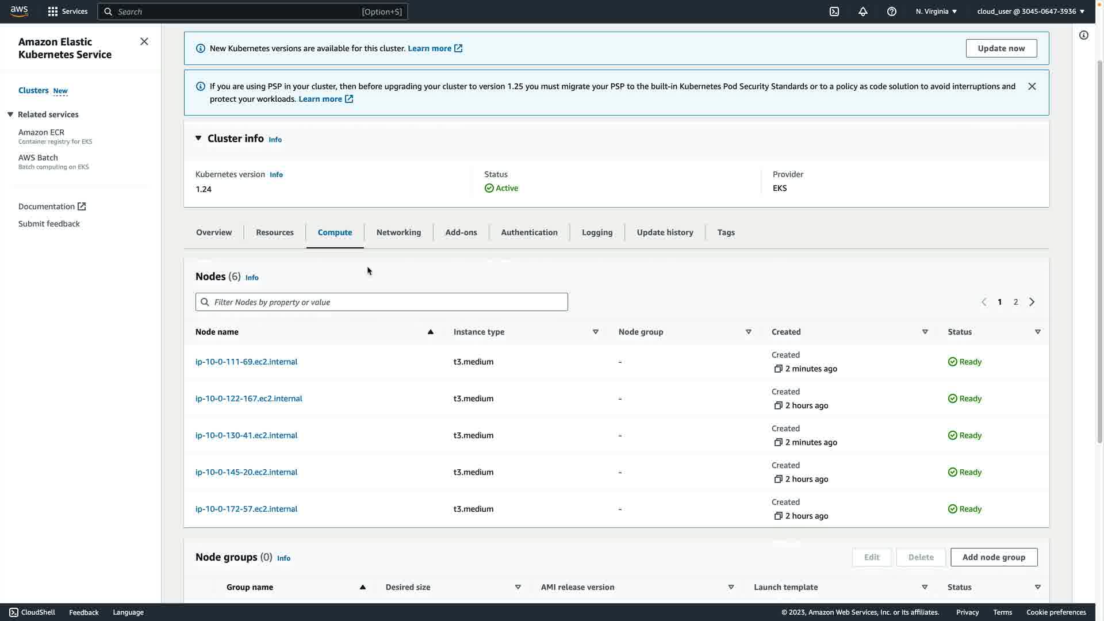Dismiss the PSP migration notice
This screenshot has height=621, width=1104.
tap(1032, 86)
